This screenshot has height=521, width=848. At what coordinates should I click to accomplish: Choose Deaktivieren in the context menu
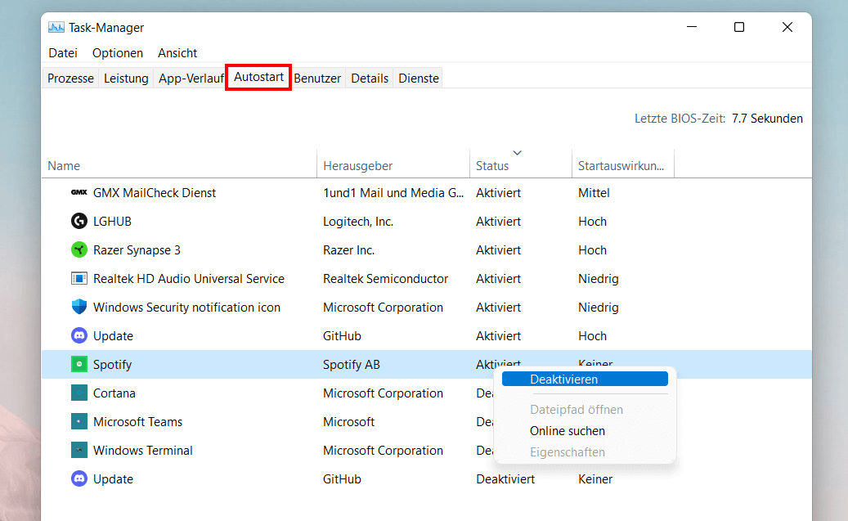point(585,380)
